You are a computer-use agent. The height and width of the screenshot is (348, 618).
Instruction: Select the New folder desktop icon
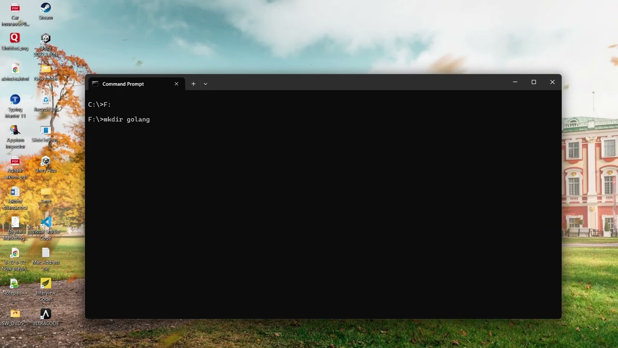coord(45,69)
